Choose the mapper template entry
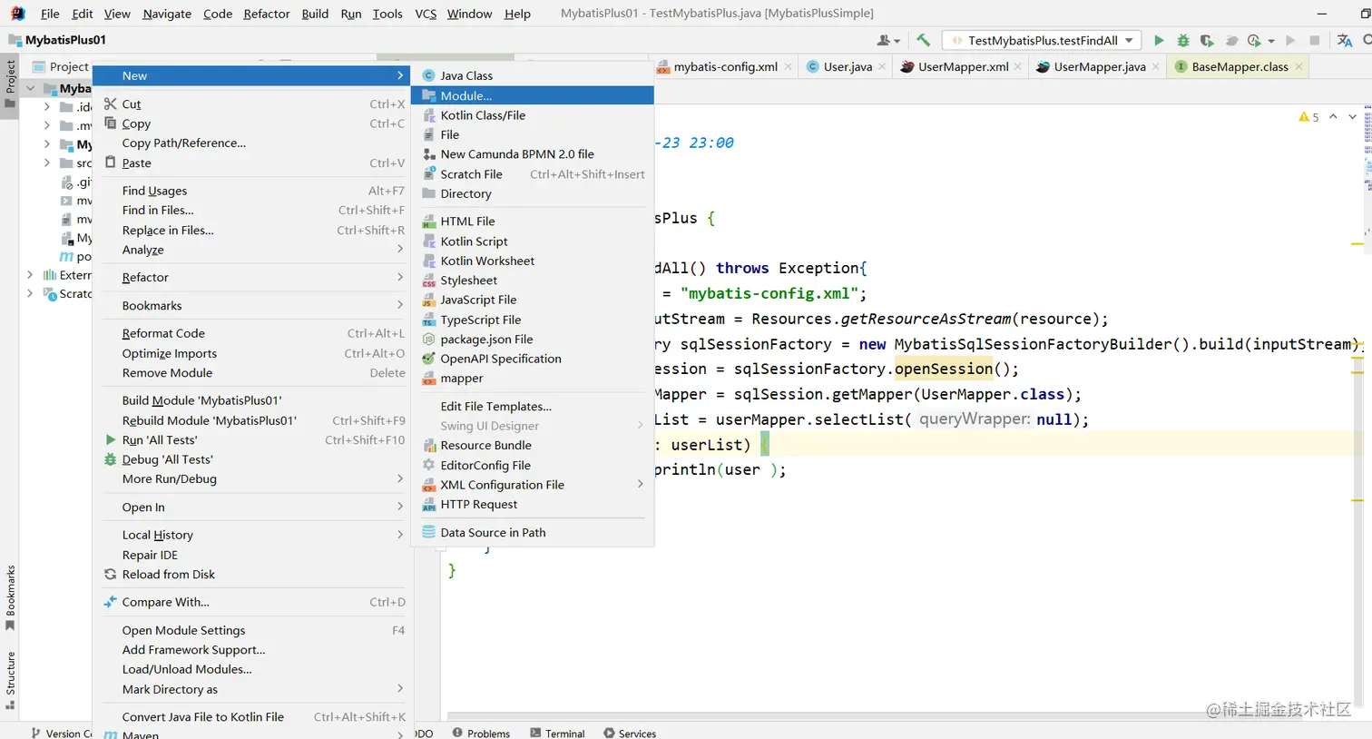The height and width of the screenshot is (739, 1372). point(533,379)
